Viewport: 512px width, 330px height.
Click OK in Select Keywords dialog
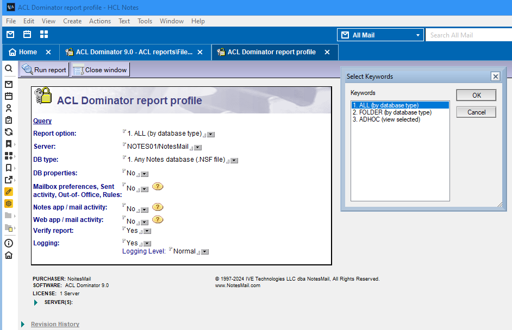476,95
